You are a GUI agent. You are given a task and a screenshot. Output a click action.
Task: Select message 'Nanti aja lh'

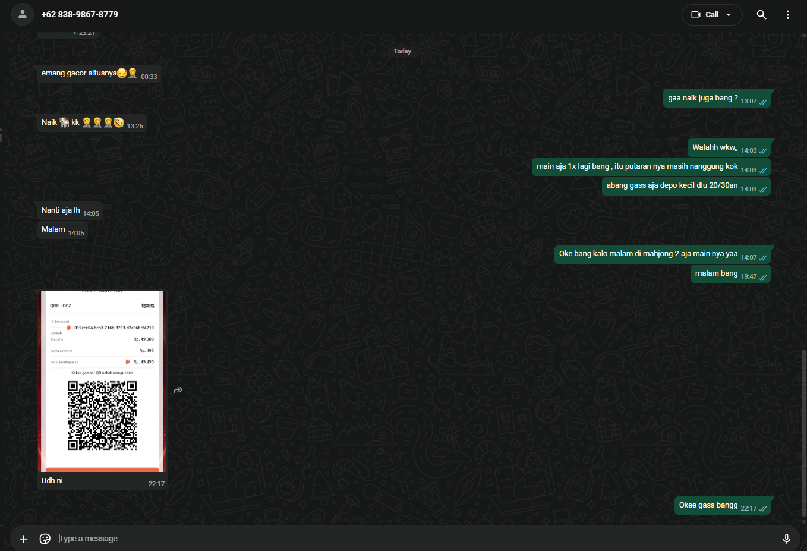coord(70,211)
